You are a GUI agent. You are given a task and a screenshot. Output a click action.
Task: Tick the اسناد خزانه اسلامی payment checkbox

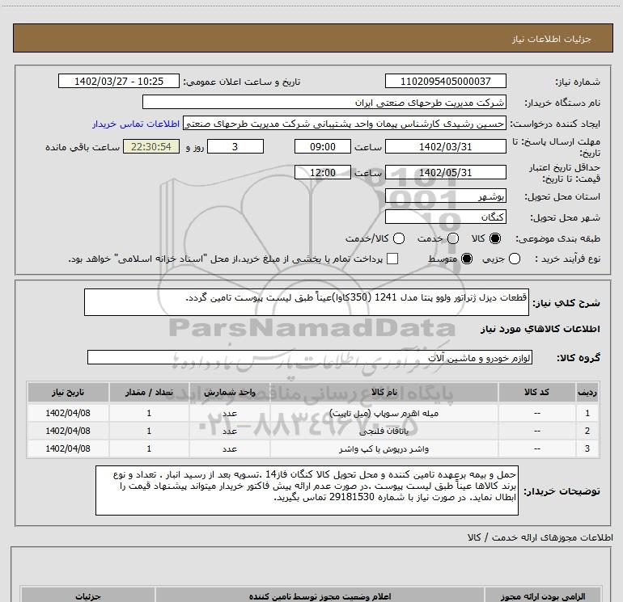coord(392,259)
